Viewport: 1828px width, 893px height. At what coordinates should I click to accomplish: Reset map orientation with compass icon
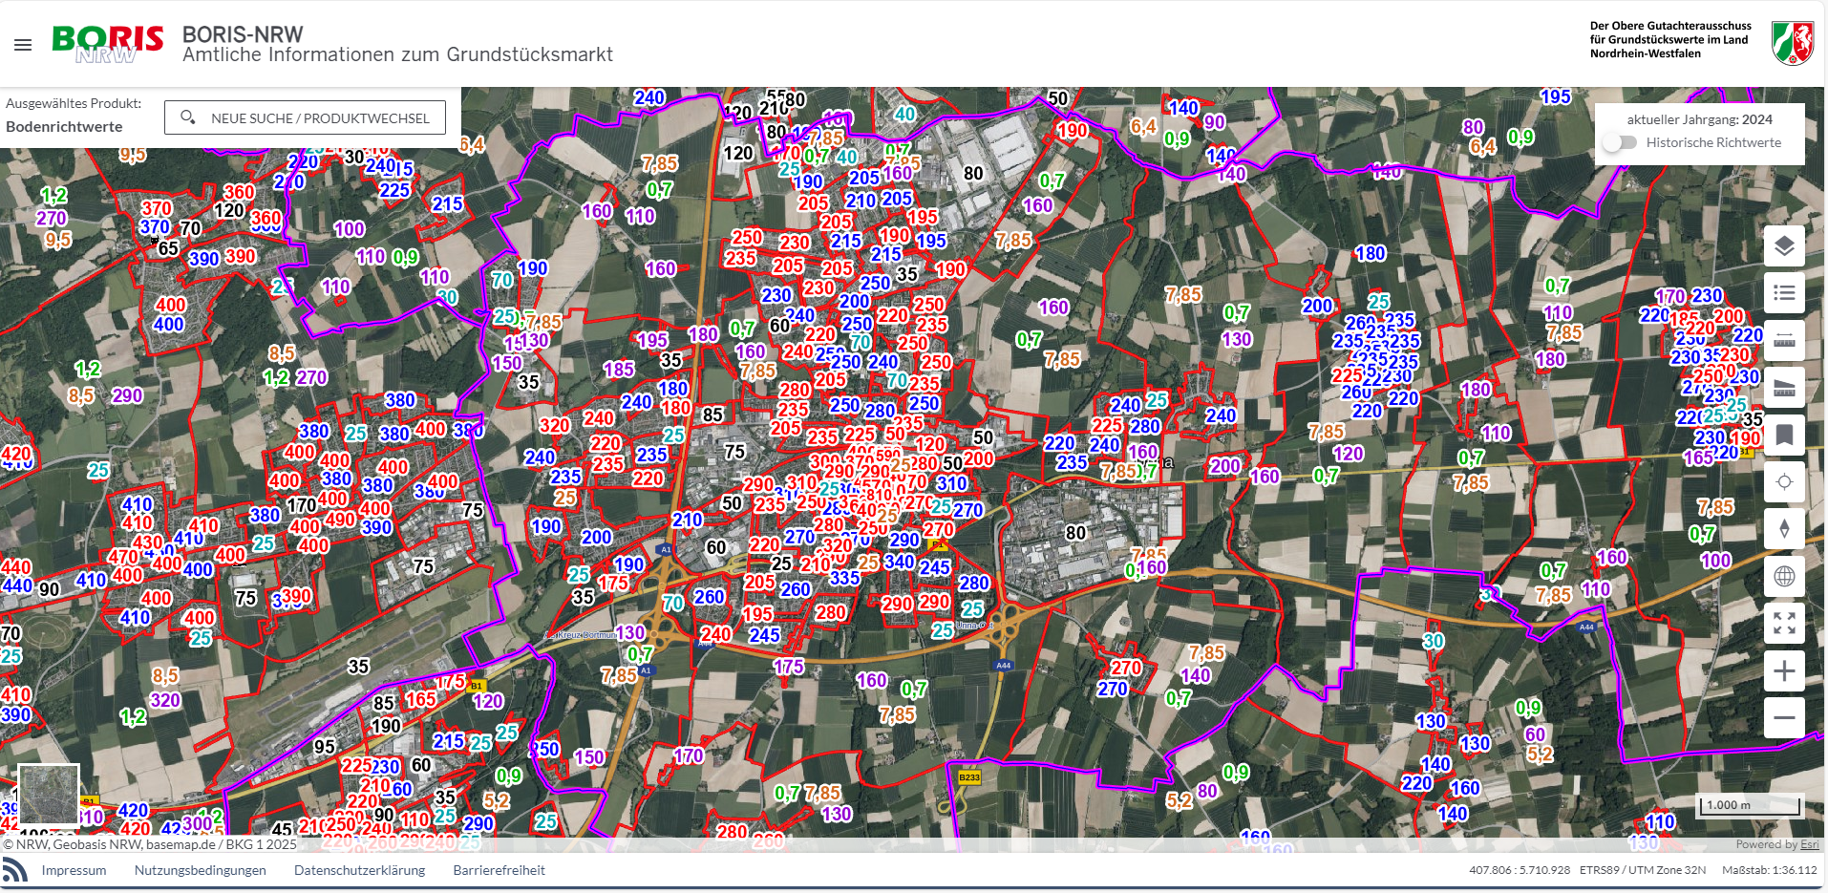1783,529
